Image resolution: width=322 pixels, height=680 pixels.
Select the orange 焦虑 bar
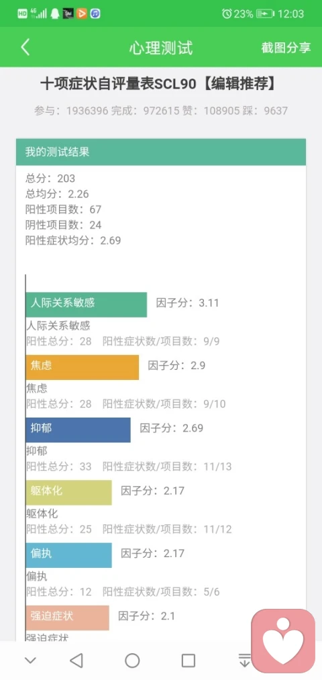click(83, 367)
